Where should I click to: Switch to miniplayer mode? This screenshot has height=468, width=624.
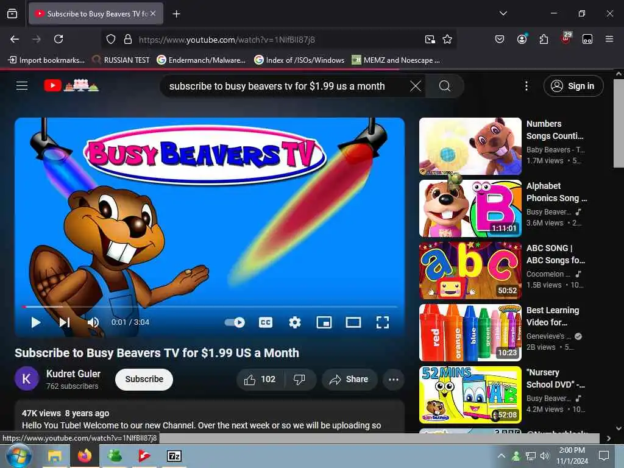click(324, 322)
